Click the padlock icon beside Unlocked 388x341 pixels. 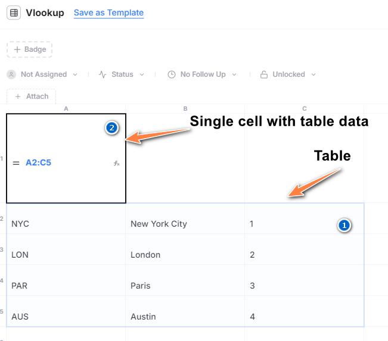click(264, 74)
